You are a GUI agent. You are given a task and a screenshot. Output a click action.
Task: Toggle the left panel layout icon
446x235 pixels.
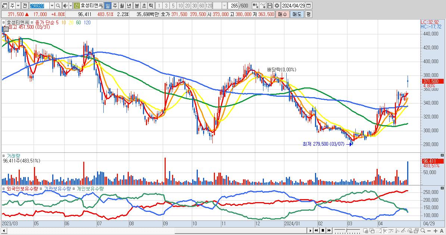point(5,5)
